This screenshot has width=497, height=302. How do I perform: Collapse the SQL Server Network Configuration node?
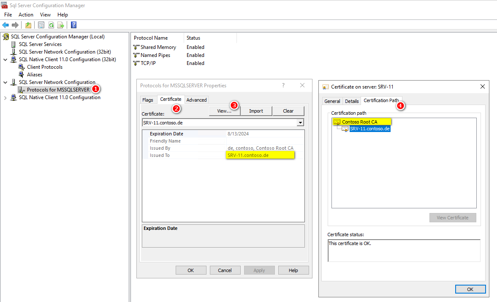[x=5, y=82]
